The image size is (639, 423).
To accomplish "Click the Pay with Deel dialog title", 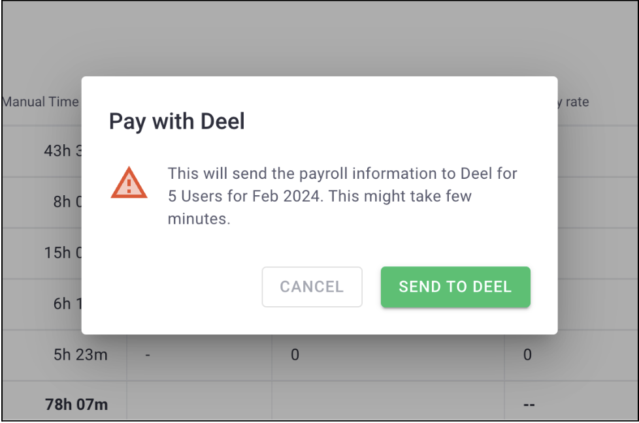I will point(176,121).
